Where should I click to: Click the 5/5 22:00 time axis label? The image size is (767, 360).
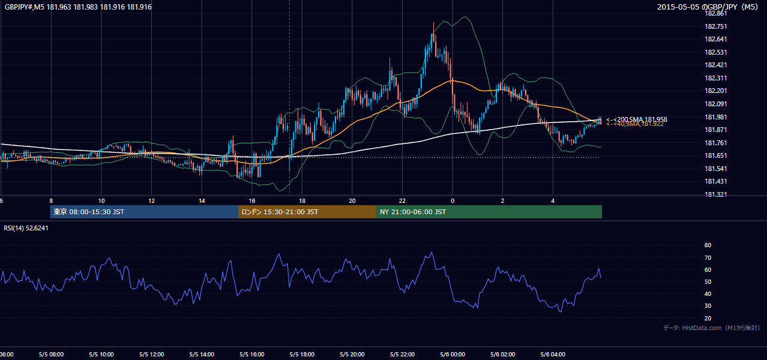402,355
